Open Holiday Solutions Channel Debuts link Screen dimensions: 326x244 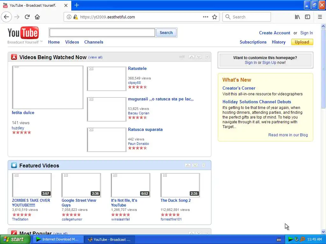pos(257,102)
